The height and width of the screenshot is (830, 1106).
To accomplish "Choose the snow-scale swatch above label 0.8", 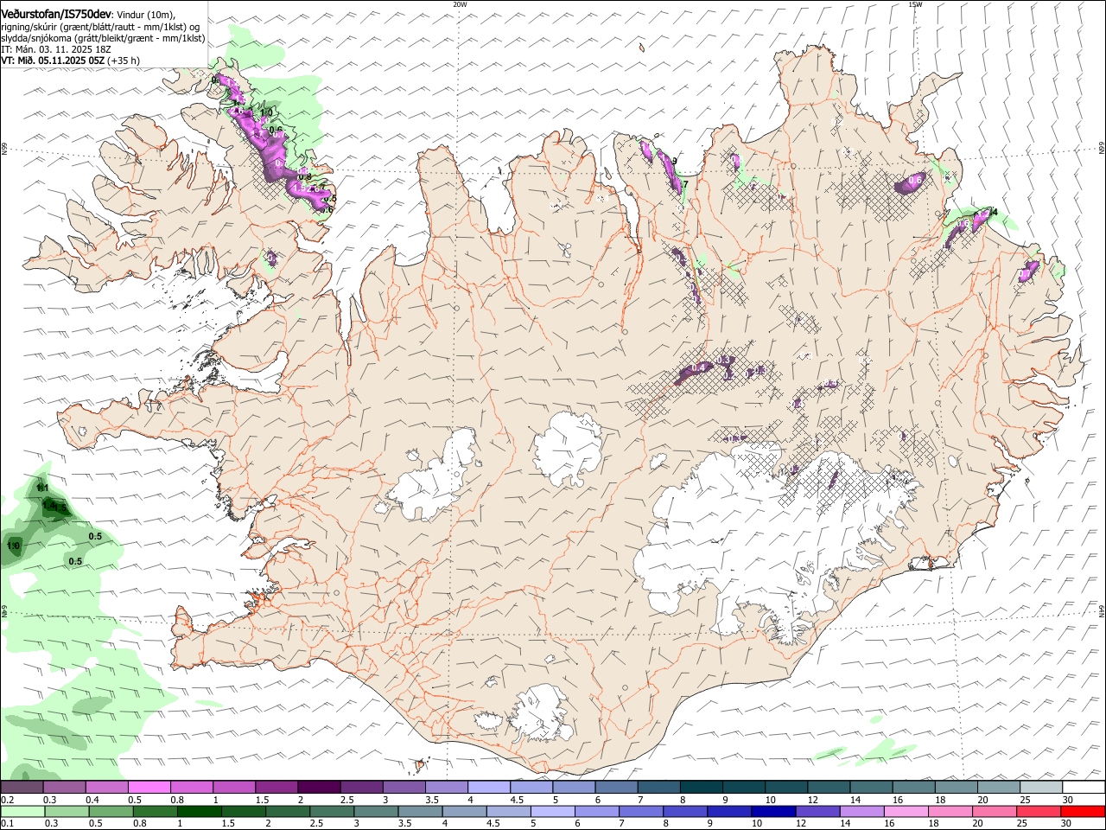I will (191, 788).
